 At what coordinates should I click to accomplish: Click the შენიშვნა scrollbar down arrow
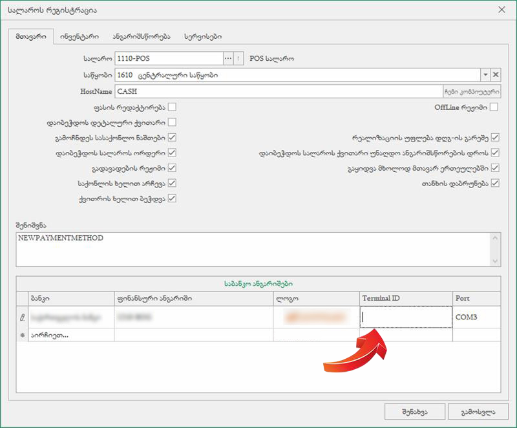tap(495, 261)
